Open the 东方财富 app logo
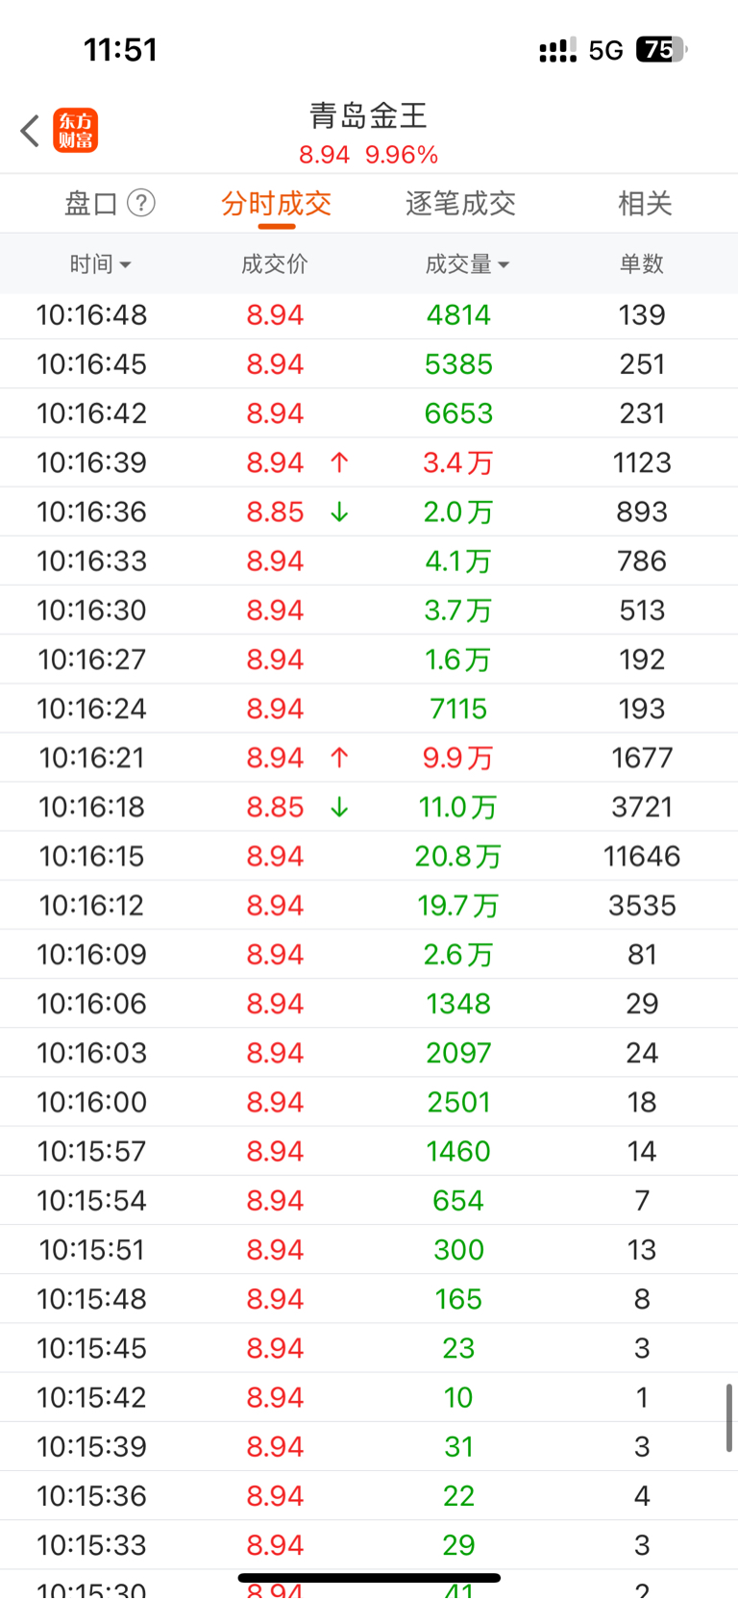This screenshot has height=1599, width=738. tap(76, 131)
